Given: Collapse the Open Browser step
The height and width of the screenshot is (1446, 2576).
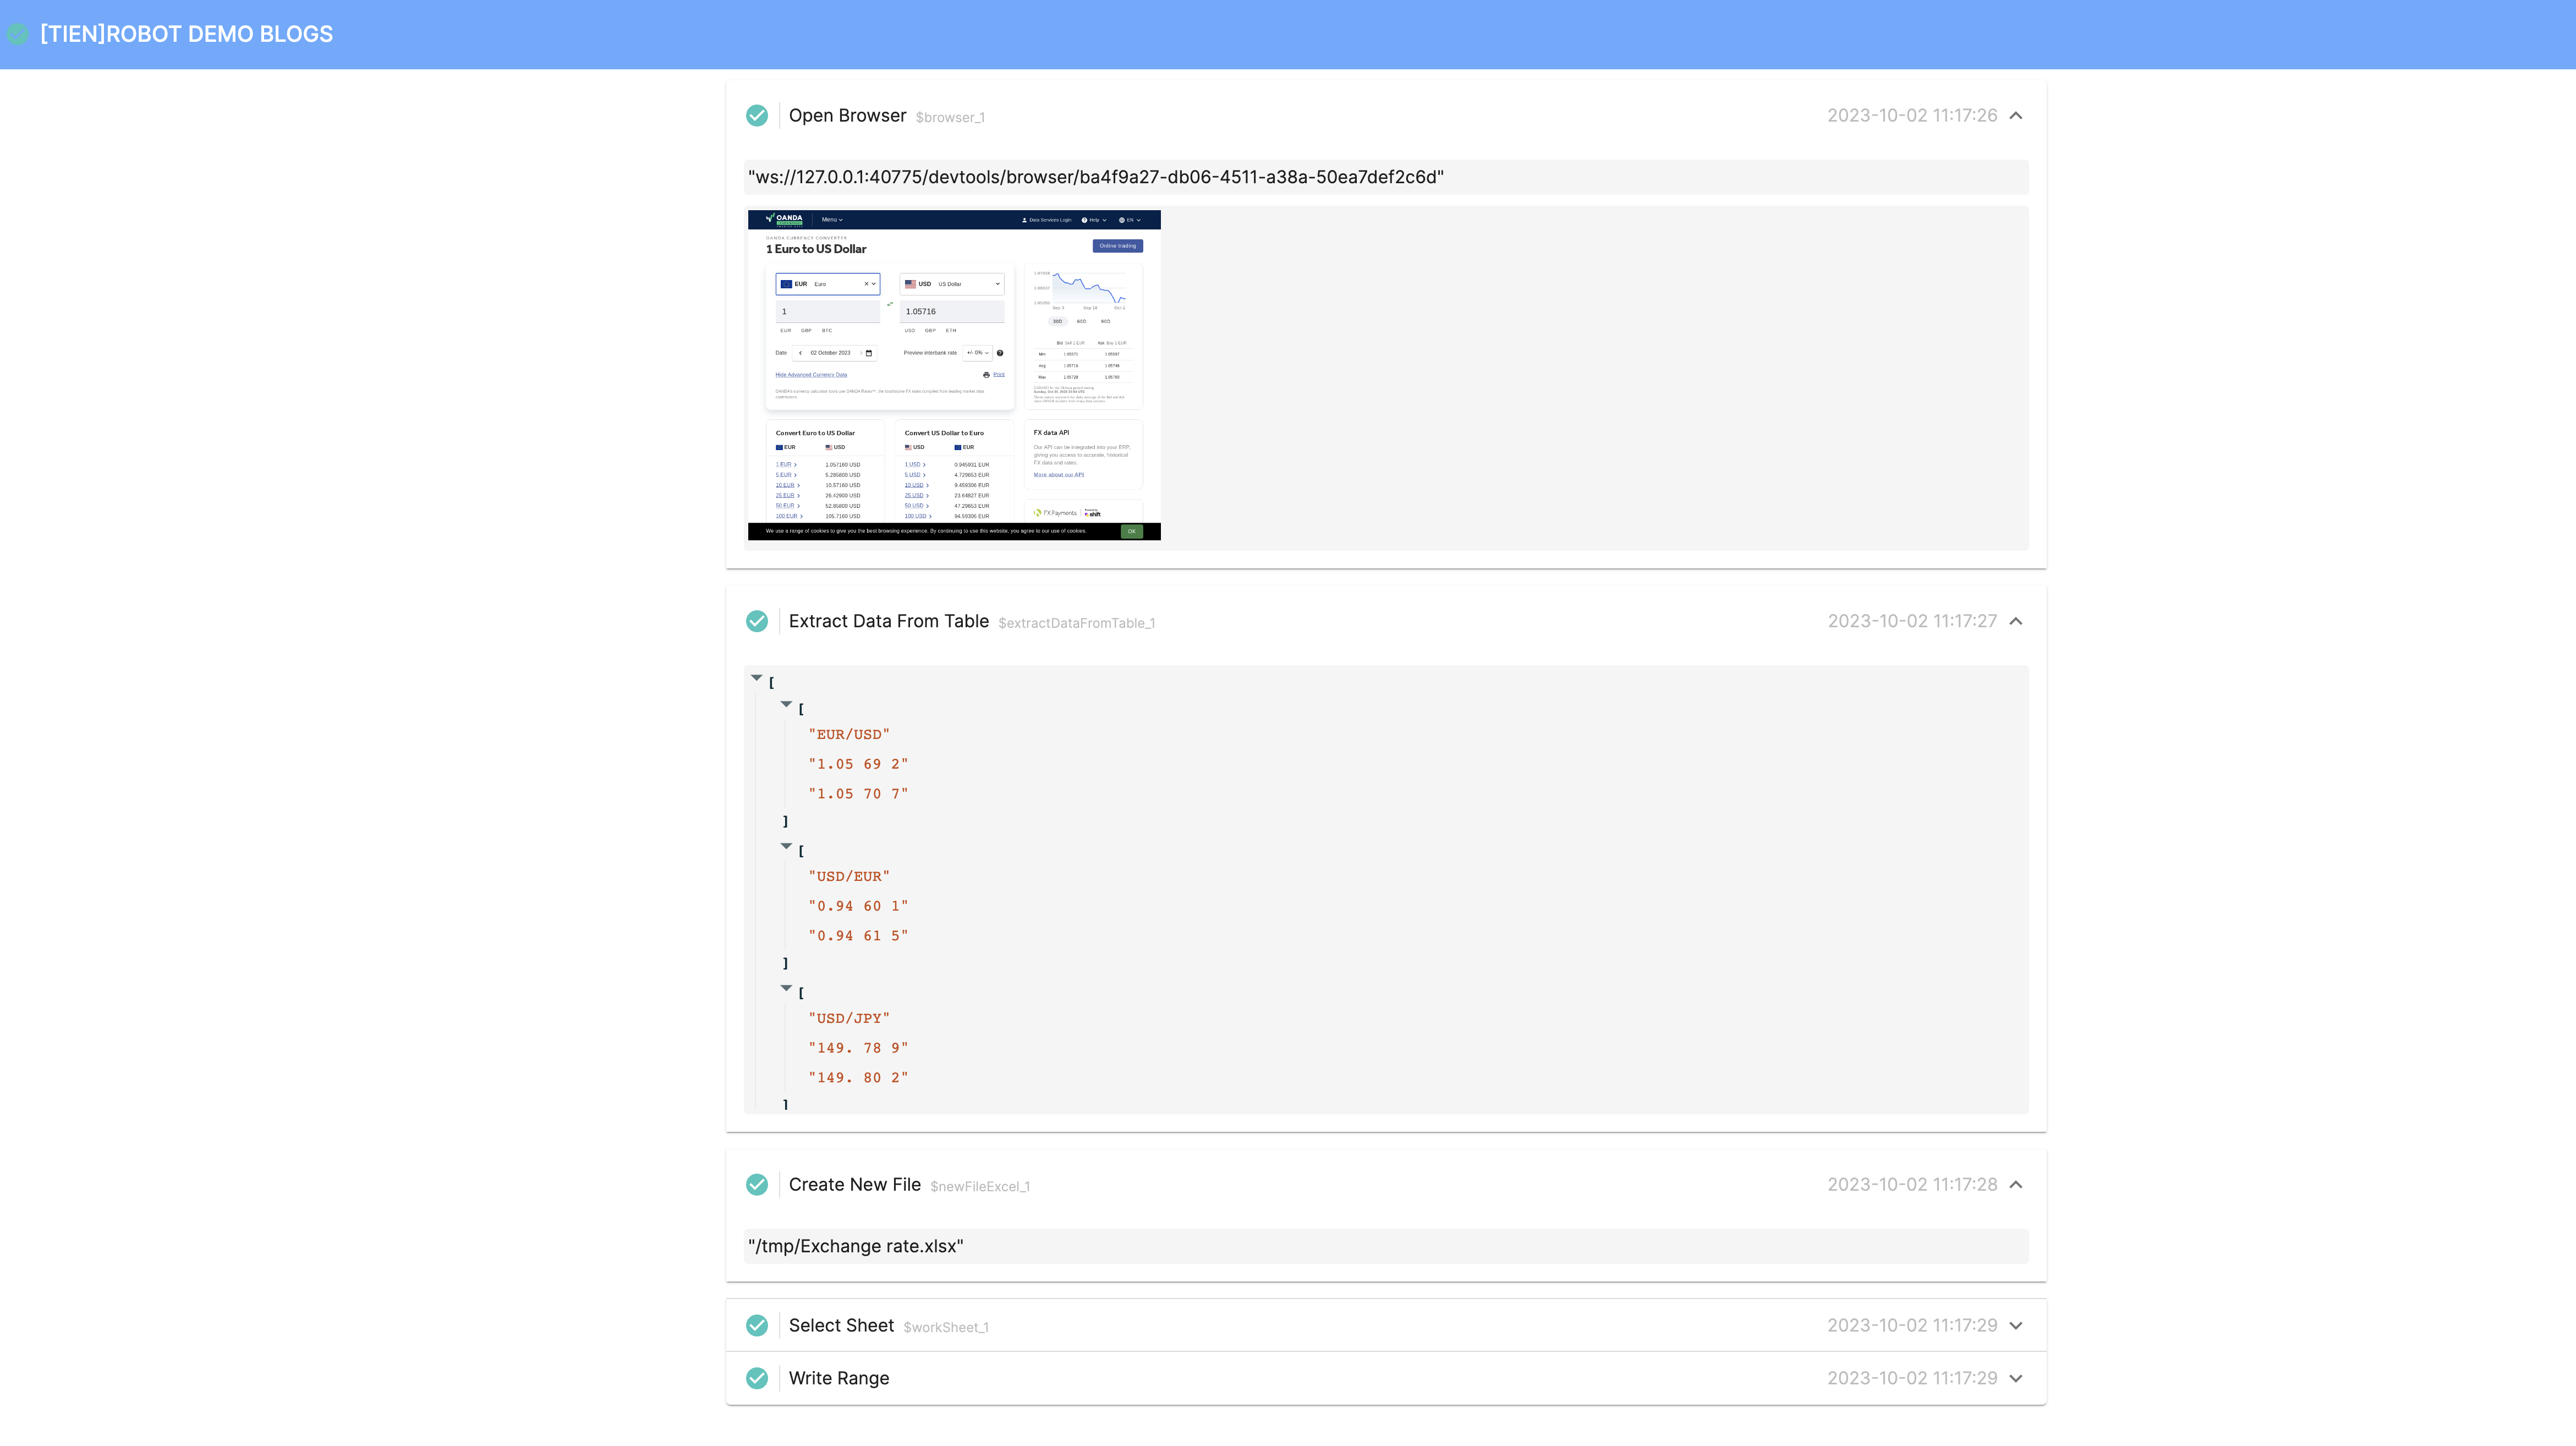Looking at the screenshot, I should tap(2019, 115).
